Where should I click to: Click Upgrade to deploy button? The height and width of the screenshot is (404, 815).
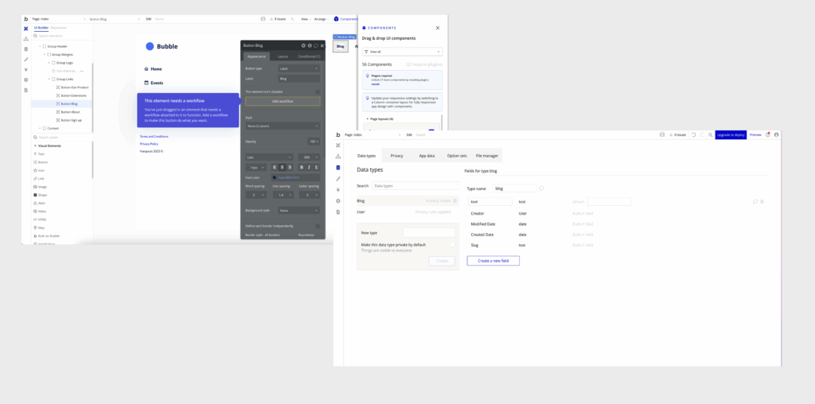click(x=731, y=134)
